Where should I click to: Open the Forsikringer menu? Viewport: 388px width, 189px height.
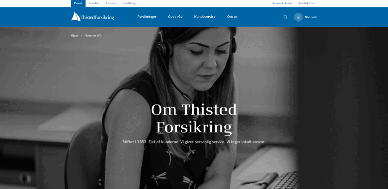click(147, 17)
